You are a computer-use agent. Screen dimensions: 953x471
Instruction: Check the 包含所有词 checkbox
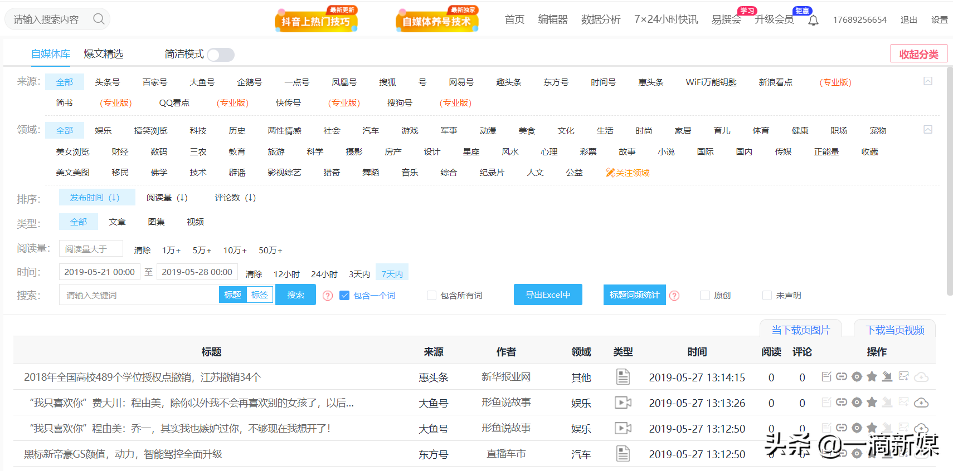click(x=431, y=296)
